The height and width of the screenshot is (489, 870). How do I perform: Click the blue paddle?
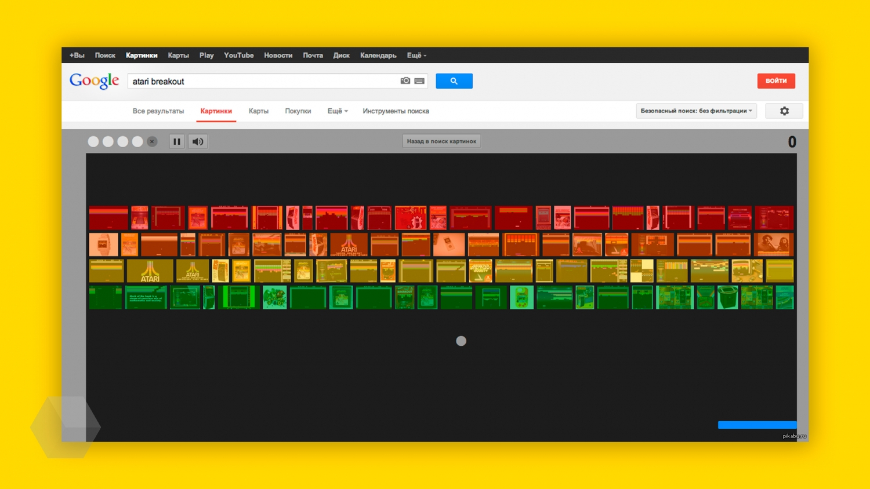point(757,425)
